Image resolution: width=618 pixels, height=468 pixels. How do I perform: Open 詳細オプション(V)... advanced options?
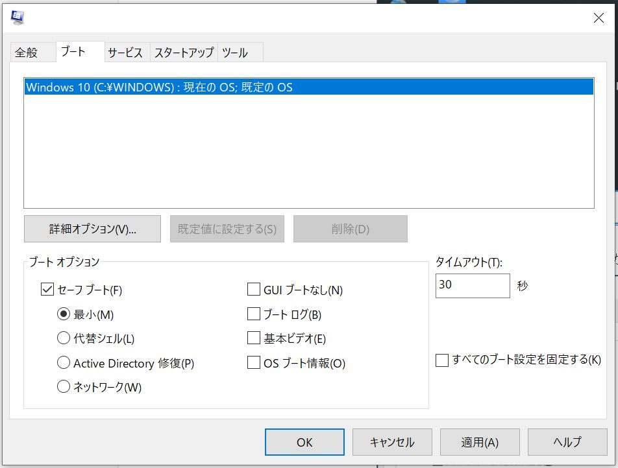[x=92, y=229]
